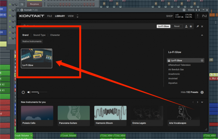The width and height of the screenshot is (218, 139).
Task: Mute the preview with the speaker icon
Action: tap(29, 92)
